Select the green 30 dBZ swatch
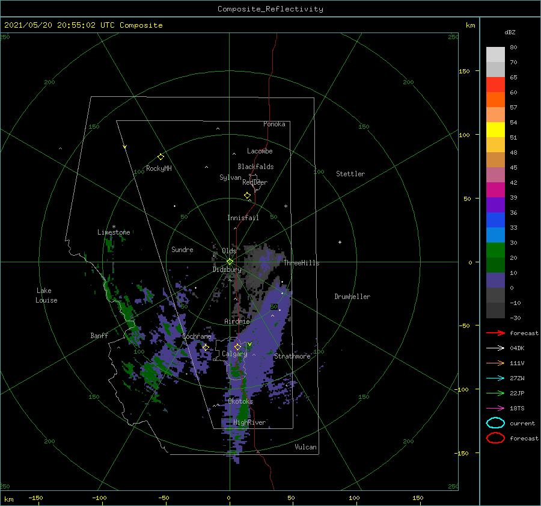This screenshot has height=506, width=541. pyautogui.click(x=495, y=250)
